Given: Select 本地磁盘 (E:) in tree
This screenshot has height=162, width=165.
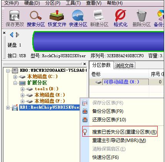Looking at the screenshot, I should coord(50,95).
